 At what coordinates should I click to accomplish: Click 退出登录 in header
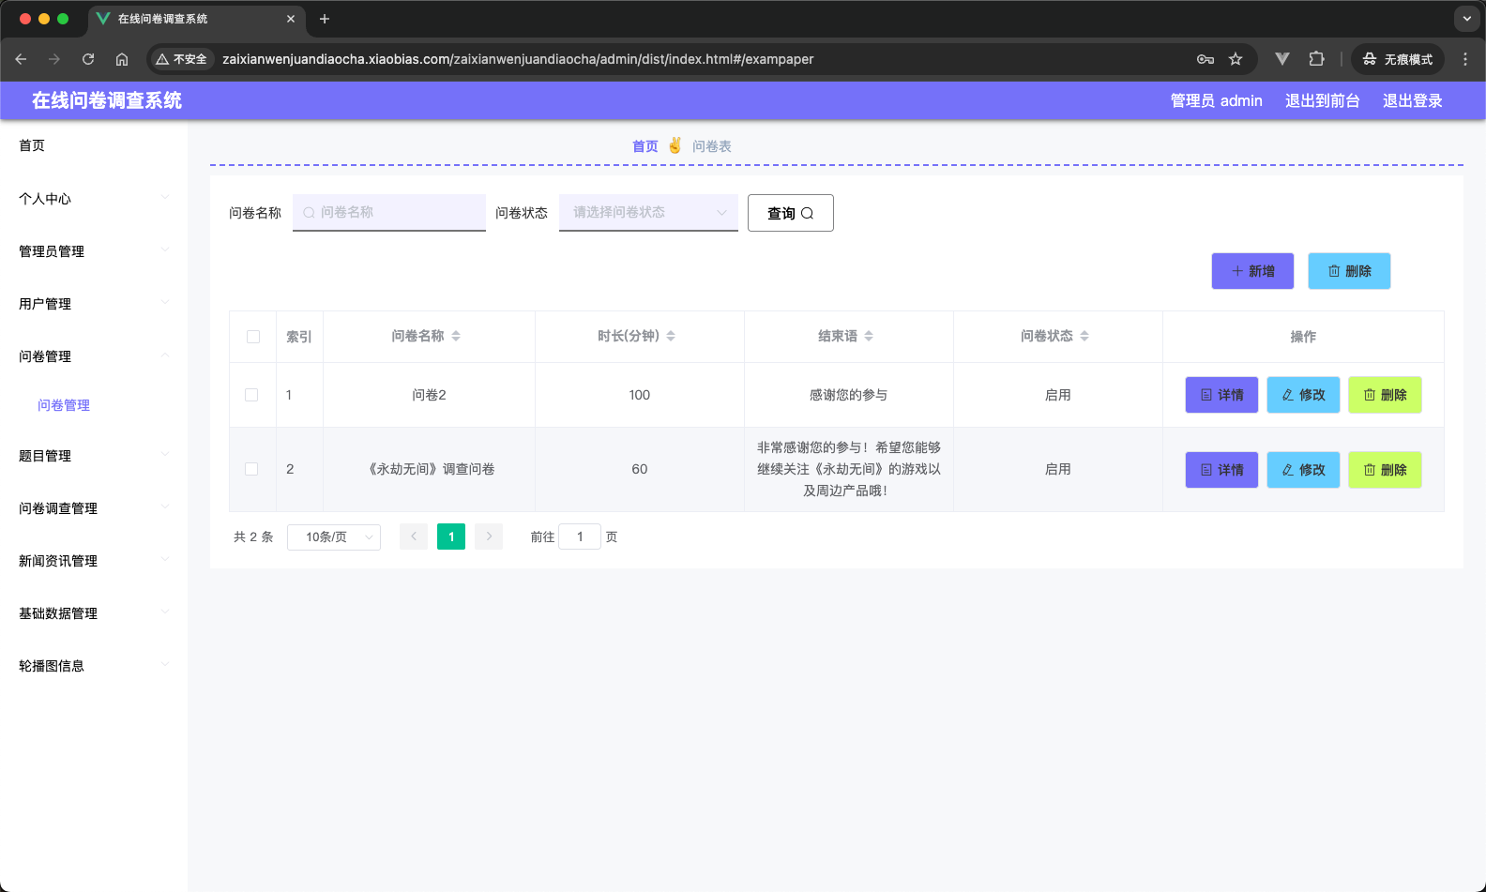pos(1413,100)
